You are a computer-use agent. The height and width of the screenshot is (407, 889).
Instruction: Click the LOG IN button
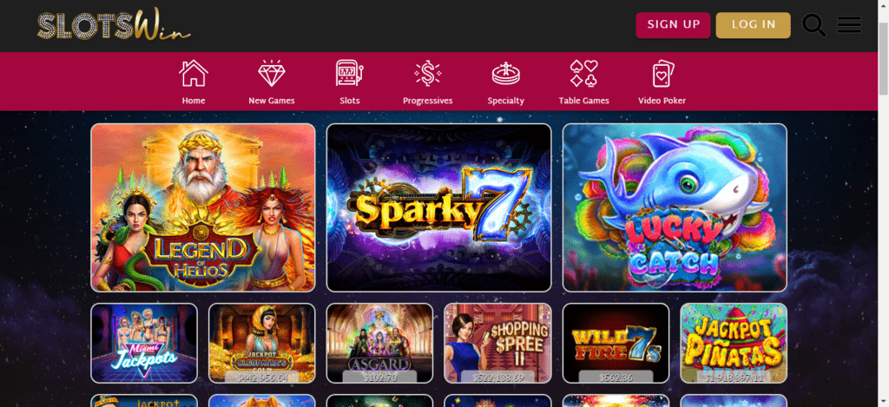tap(753, 25)
